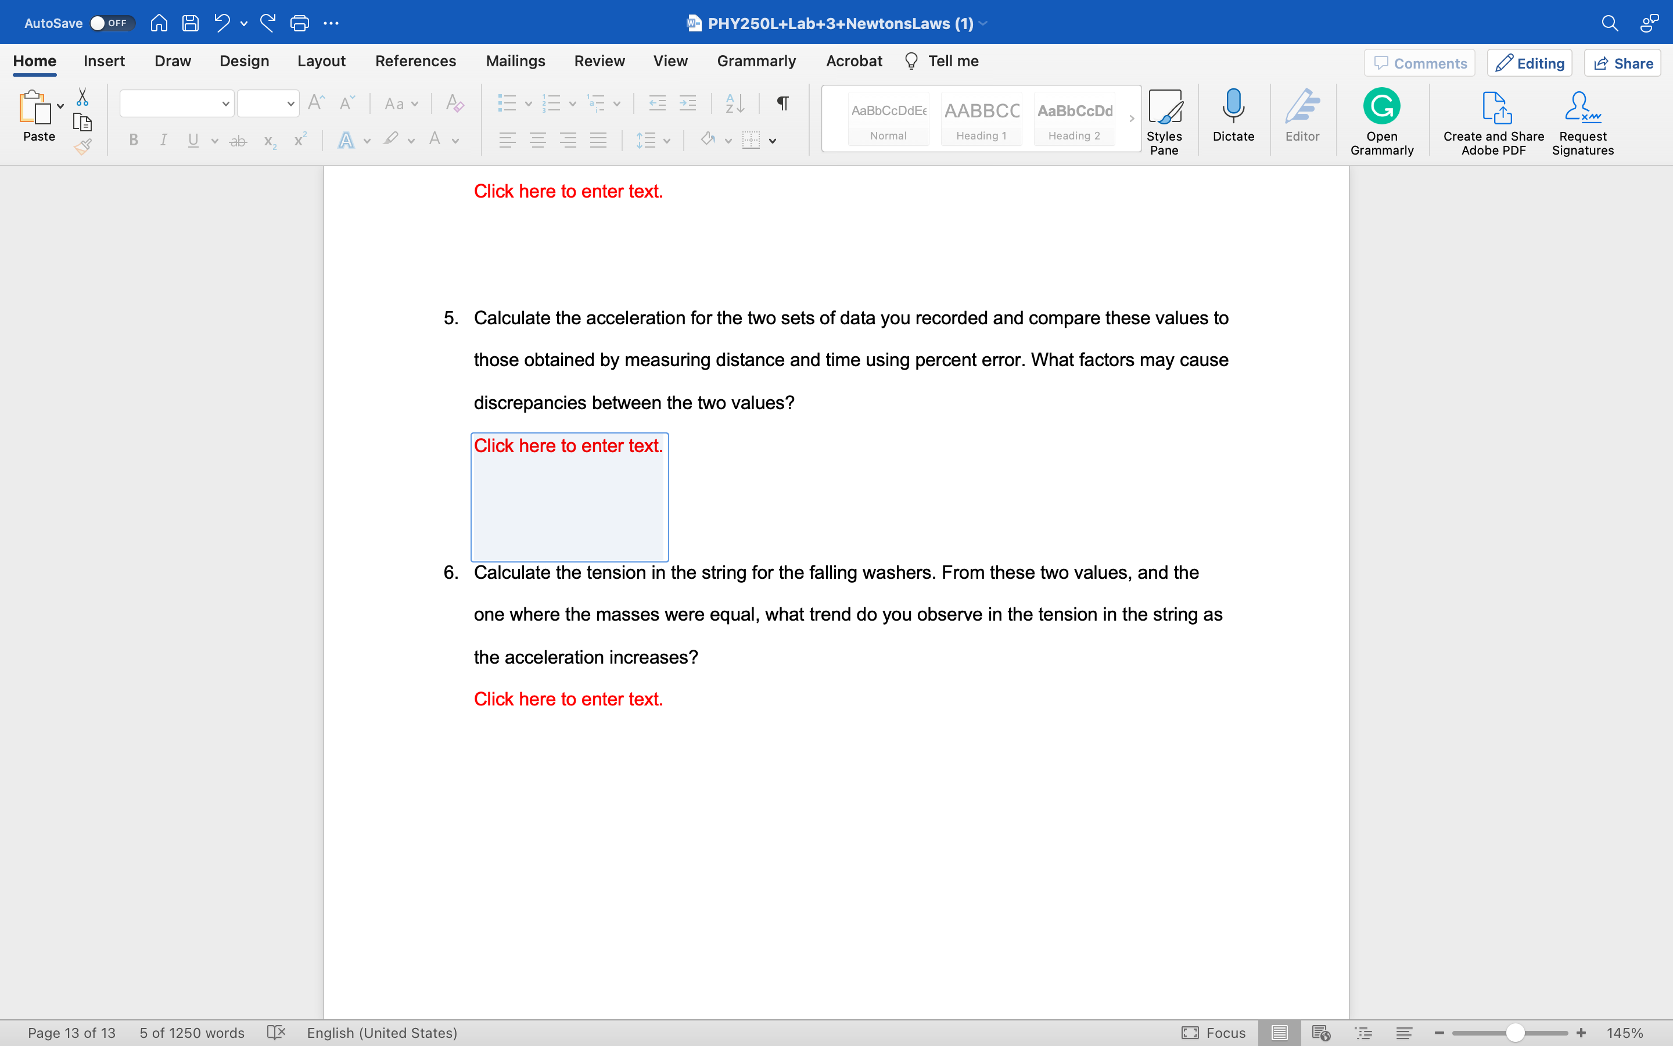Expand the line spacing dropdown
1673x1046 pixels.
[x=666, y=141]
